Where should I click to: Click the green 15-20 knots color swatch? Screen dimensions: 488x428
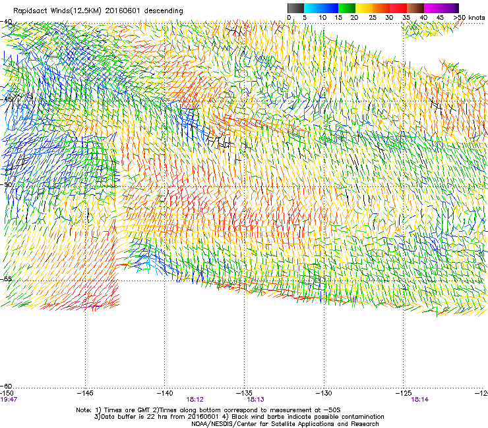point(347,8)
